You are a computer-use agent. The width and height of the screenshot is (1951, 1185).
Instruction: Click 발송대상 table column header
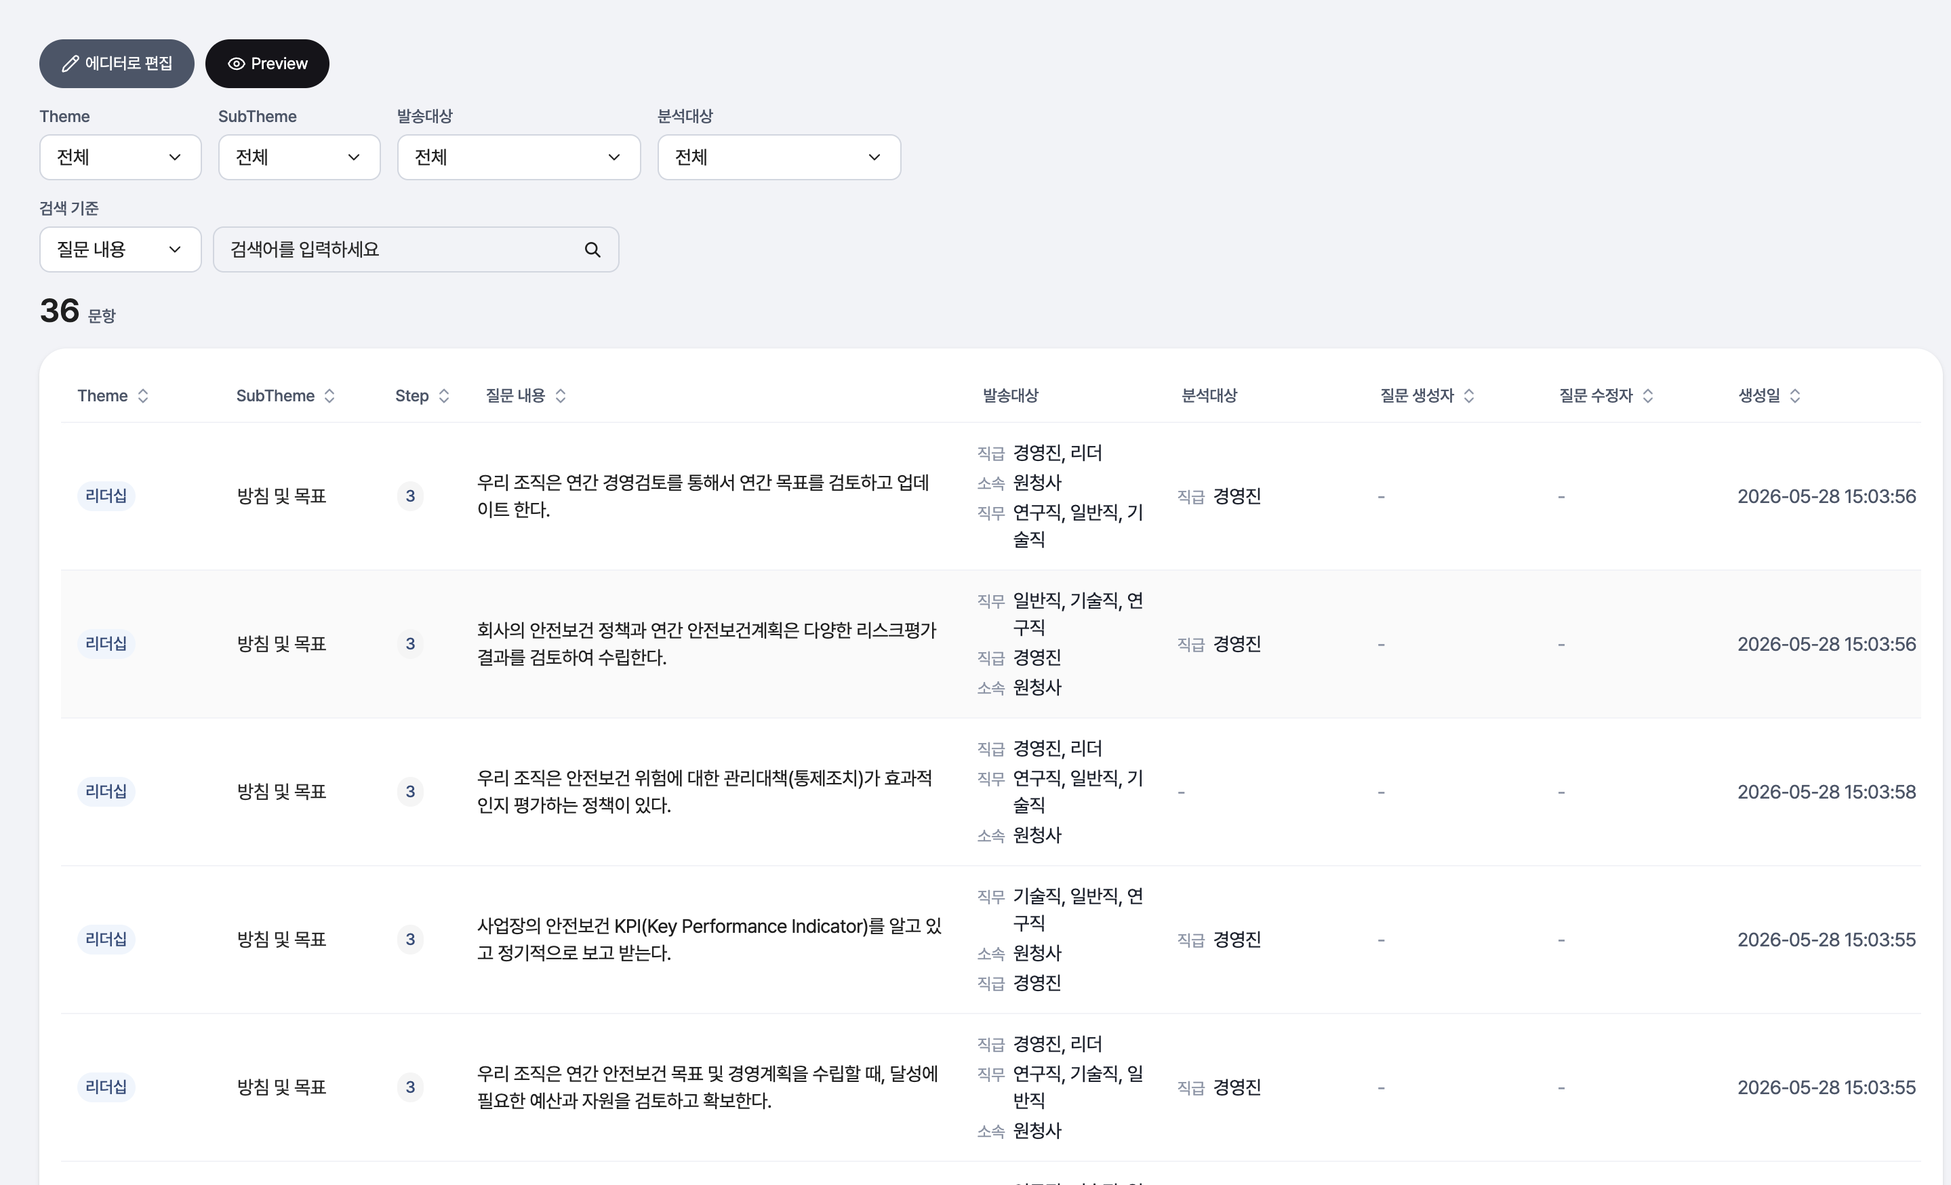(x=1010, y=396)
